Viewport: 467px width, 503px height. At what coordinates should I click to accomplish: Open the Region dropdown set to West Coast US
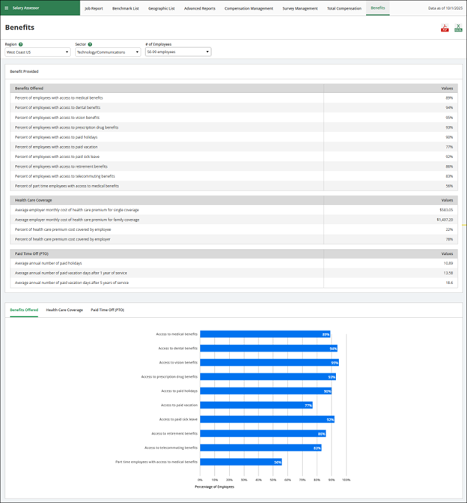pos(37,52)
